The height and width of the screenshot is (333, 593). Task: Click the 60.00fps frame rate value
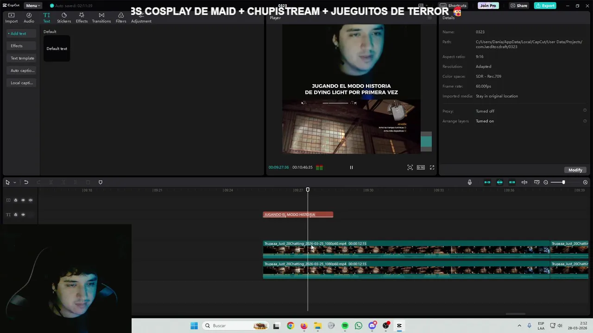coord(483,86)
